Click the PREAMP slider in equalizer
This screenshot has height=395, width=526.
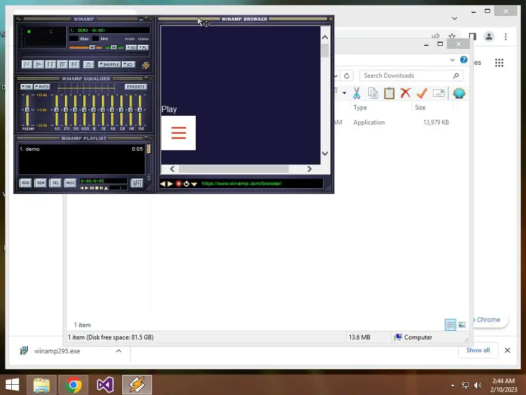tap(27, 110)
